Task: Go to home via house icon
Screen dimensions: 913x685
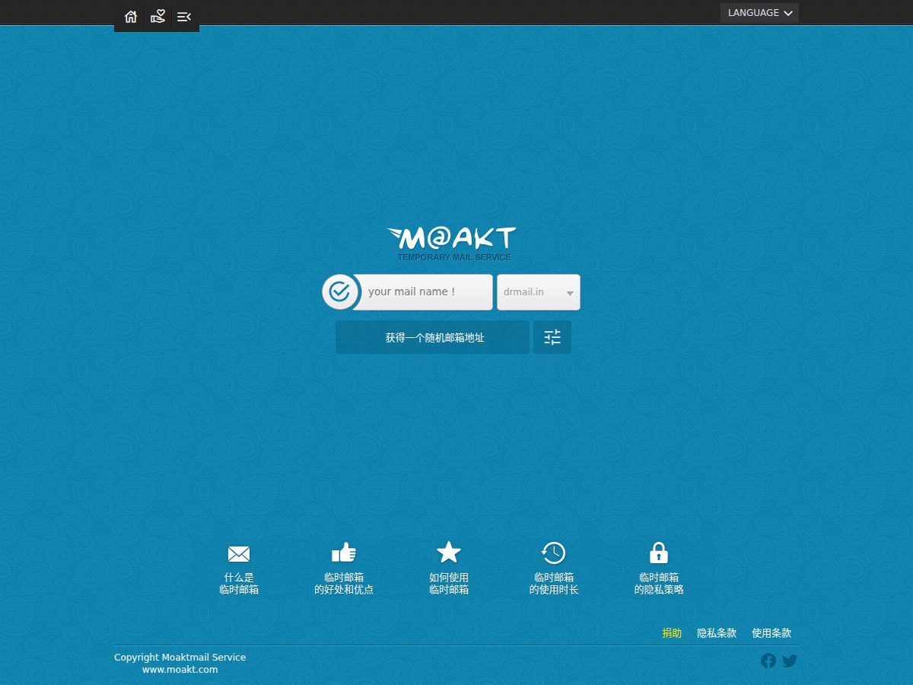Action: pyautogui.click(x=131, y=17)
